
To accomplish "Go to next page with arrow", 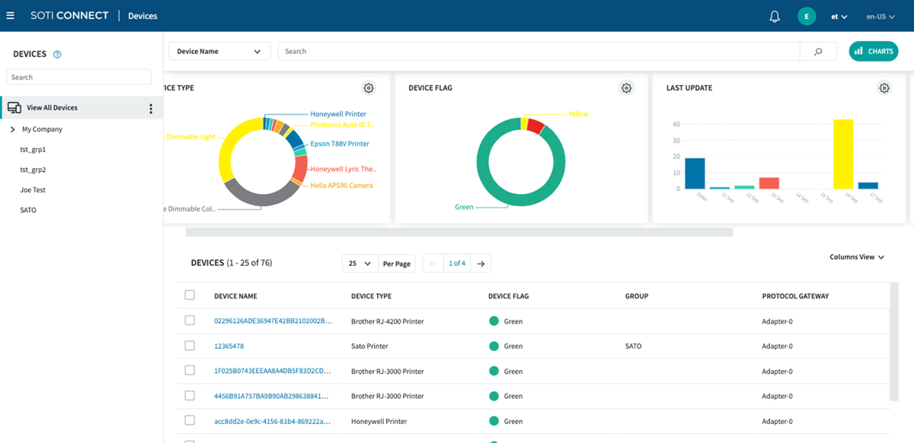I will click(481, 263).
